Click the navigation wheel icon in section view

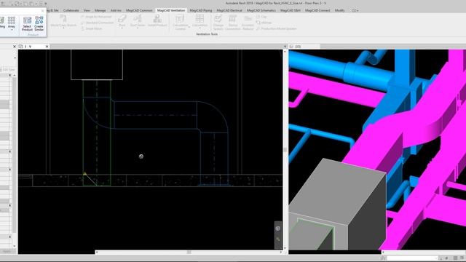pyautogui.click(x=277, y=229)
